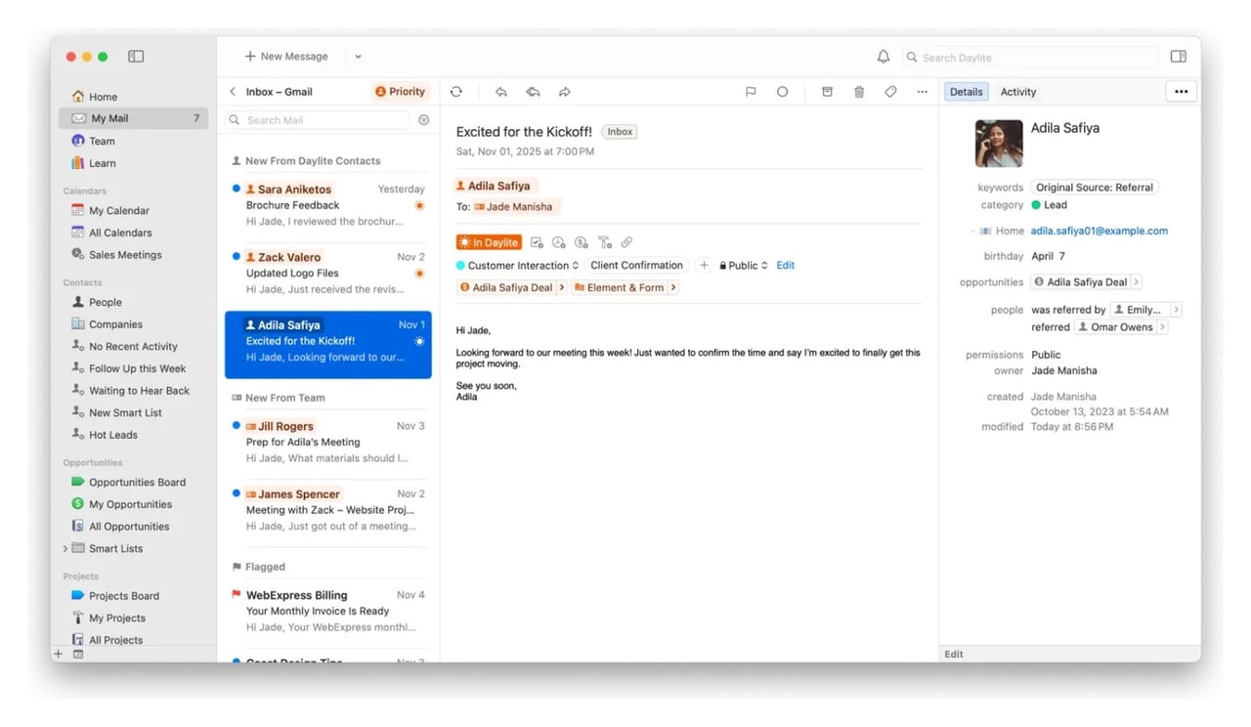Screen dimensions: 1251x727
Task: Create appointment from email icon
Action: [559, 242]
